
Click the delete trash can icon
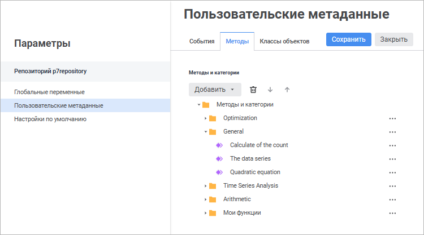pos(253,90)
